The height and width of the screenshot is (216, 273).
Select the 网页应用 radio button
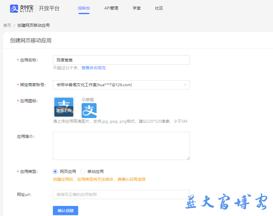(x=55, y=171)
